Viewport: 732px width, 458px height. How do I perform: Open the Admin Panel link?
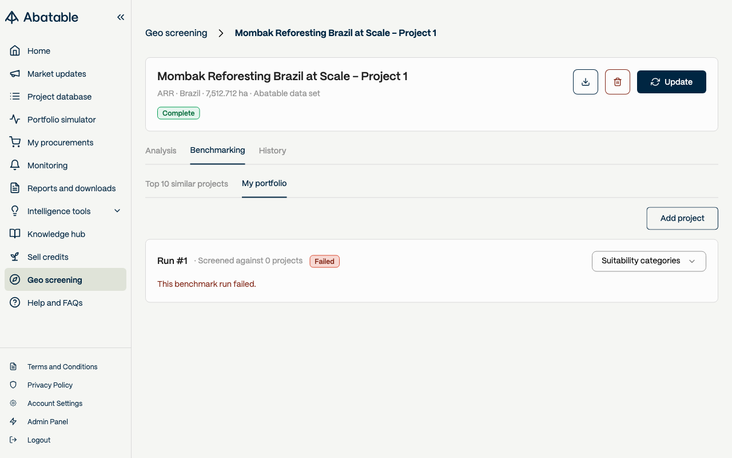(47, 422)
